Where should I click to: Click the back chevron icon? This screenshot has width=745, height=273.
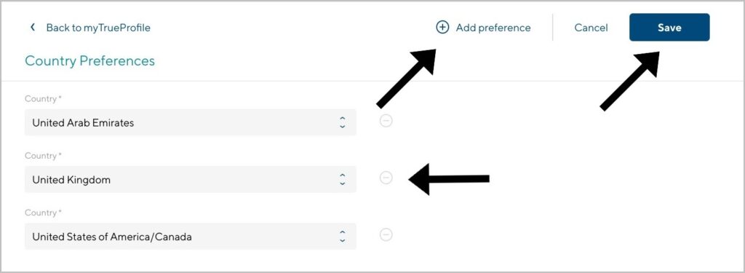32,27
